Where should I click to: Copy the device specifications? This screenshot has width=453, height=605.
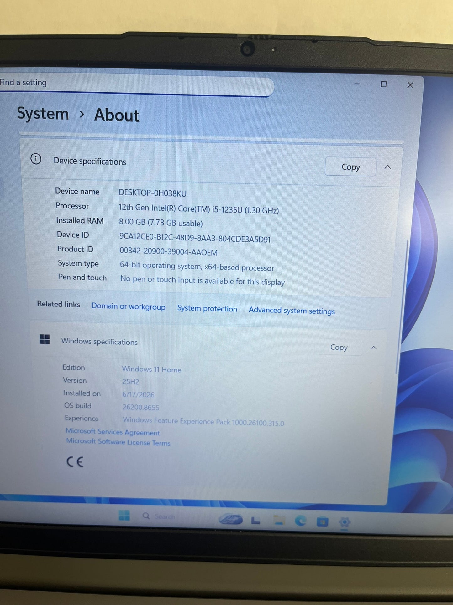coord(350,167)
